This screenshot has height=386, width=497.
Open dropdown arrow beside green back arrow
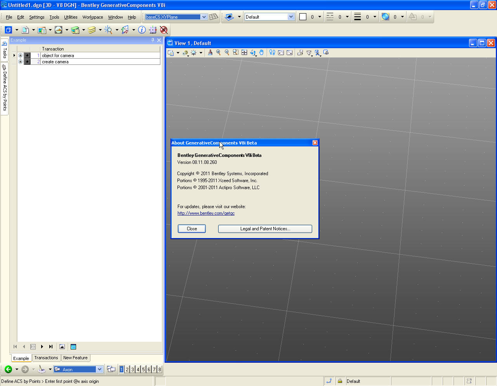17,369
